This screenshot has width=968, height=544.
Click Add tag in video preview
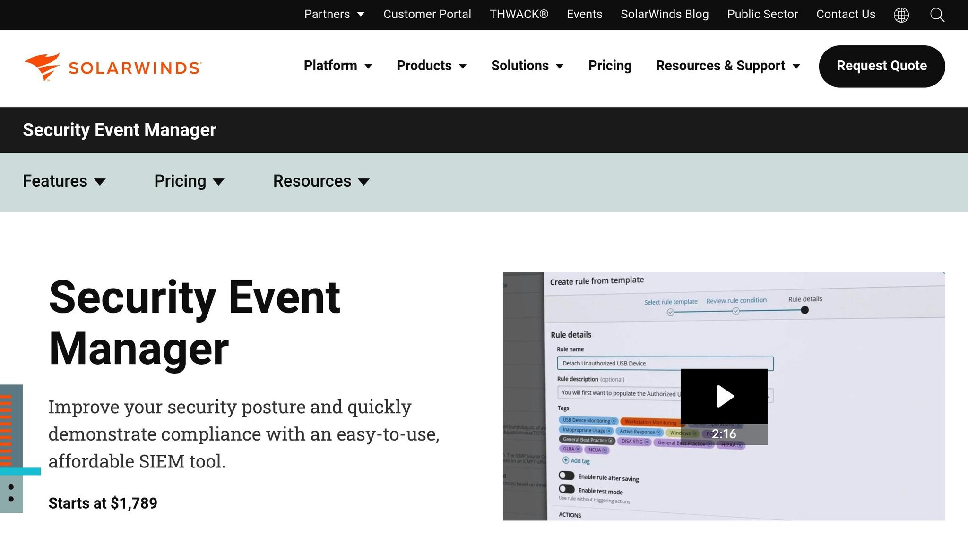(x=576, y=460)
